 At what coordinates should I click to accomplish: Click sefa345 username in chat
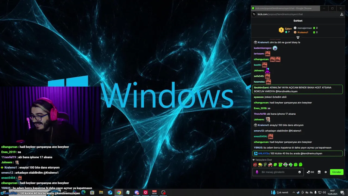click(x=259, y=76)
